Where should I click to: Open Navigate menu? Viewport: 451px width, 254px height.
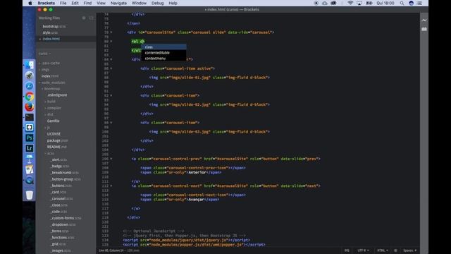point(118,3)
